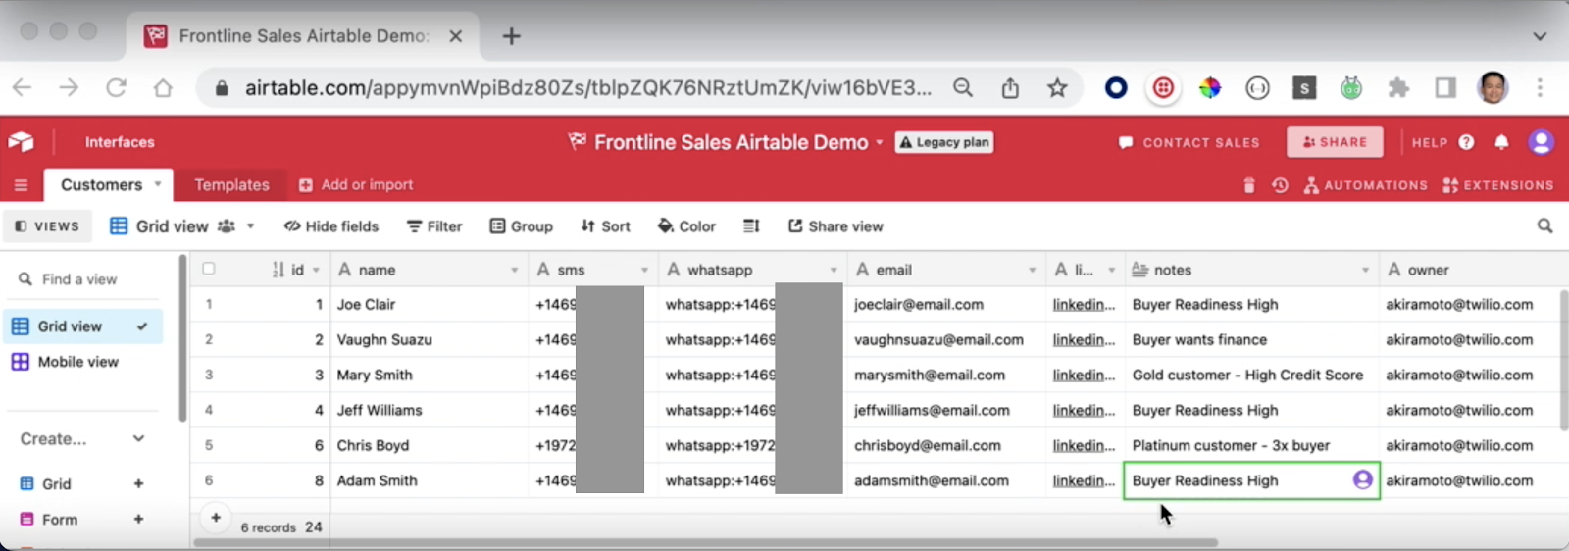The height and width of the screenshot is (551, 1569).
Task: Open Airtable account avatar menu
Action: (1541, 142)
